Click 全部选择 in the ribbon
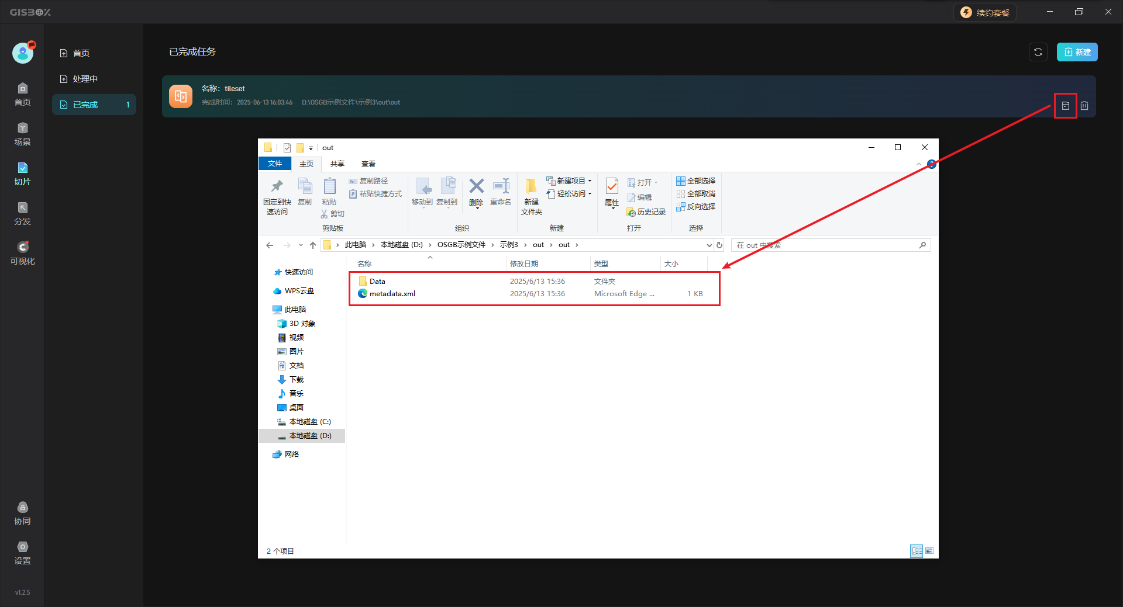 point(696,181)
